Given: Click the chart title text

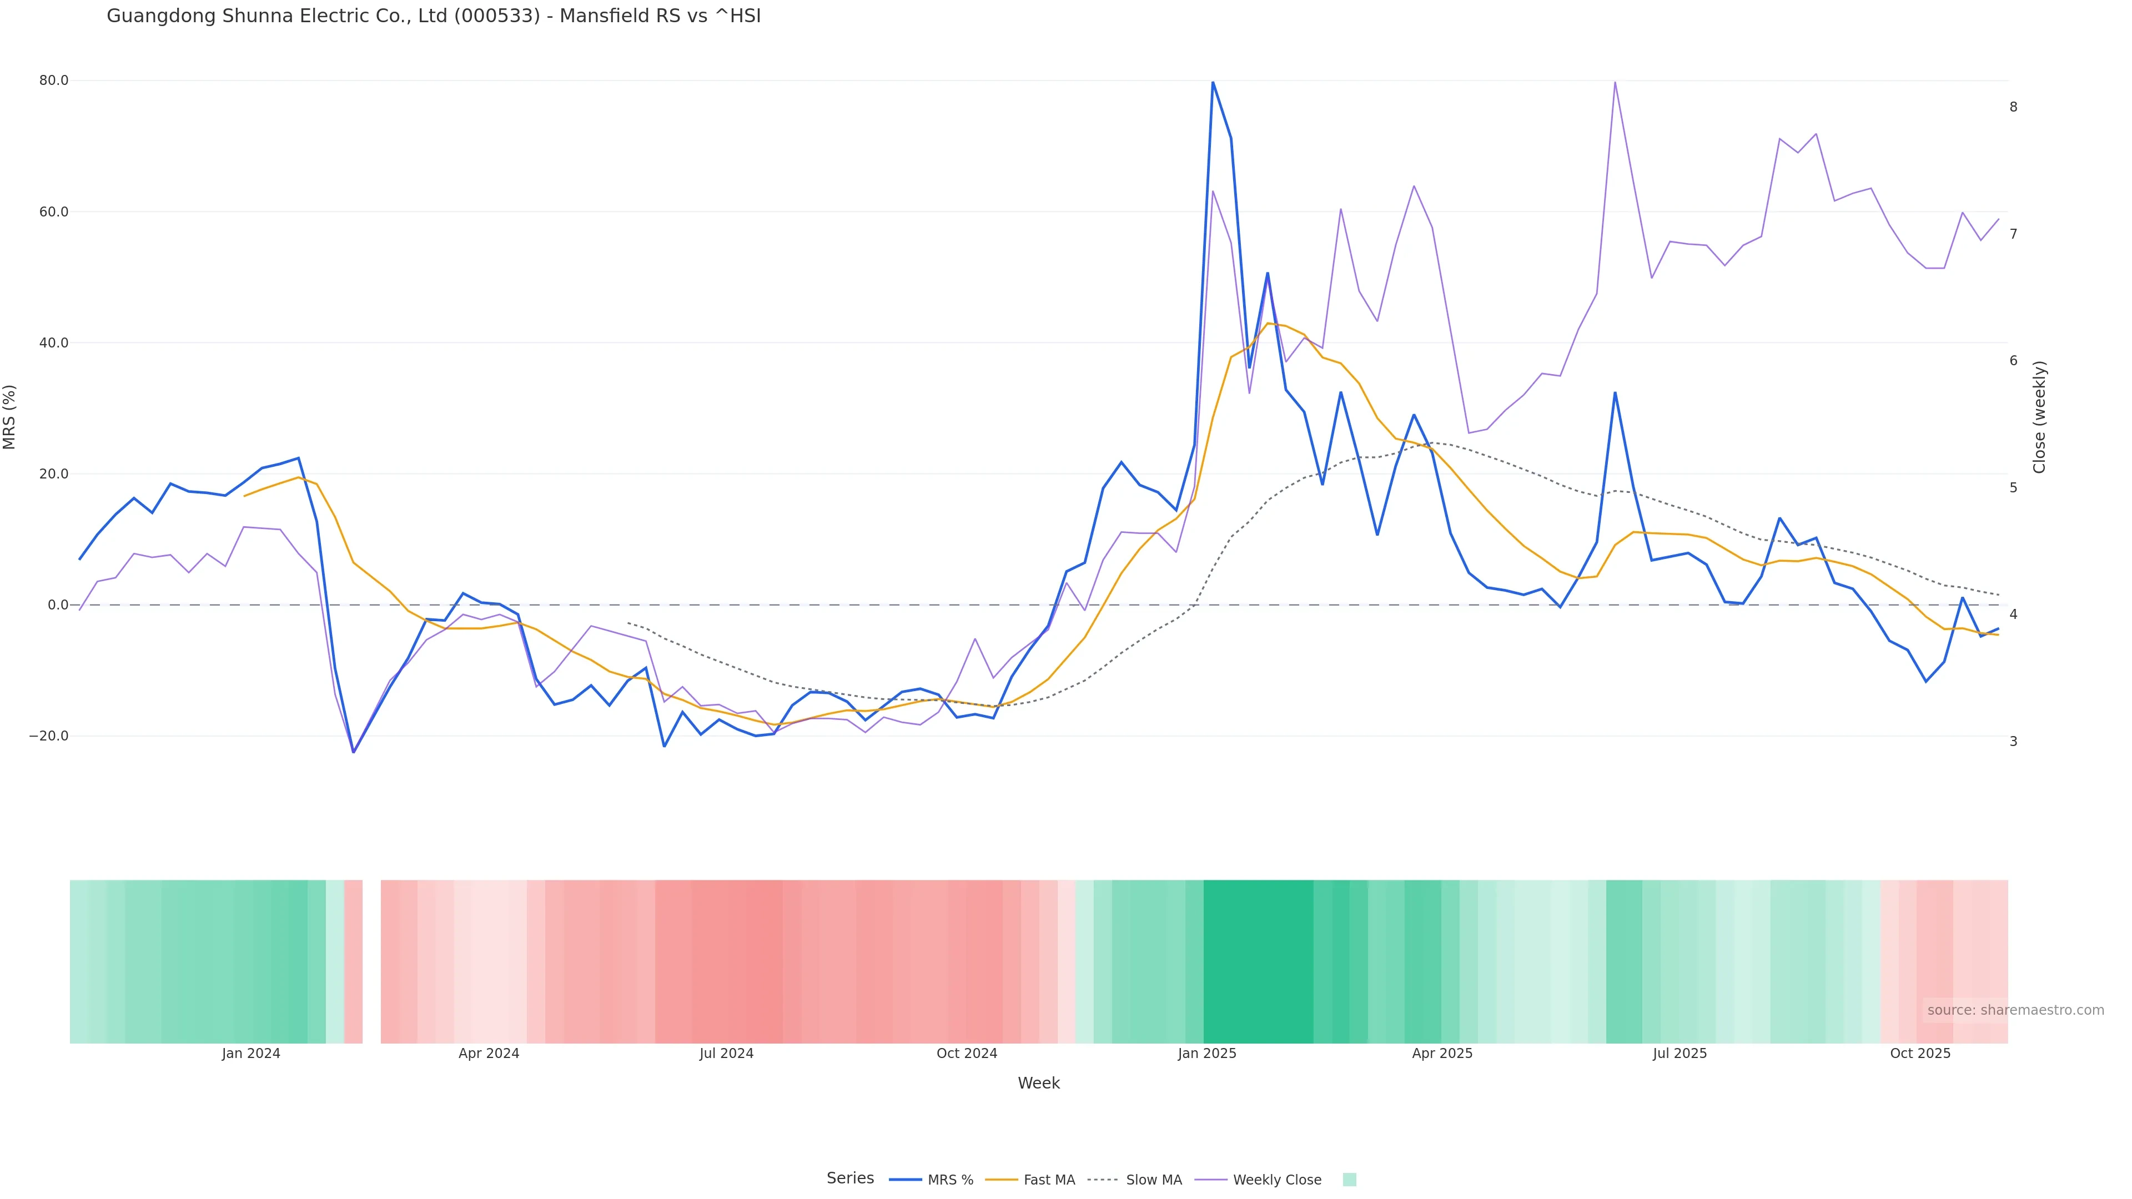Looking at the screenshot, I should click(x=434, y=17).
